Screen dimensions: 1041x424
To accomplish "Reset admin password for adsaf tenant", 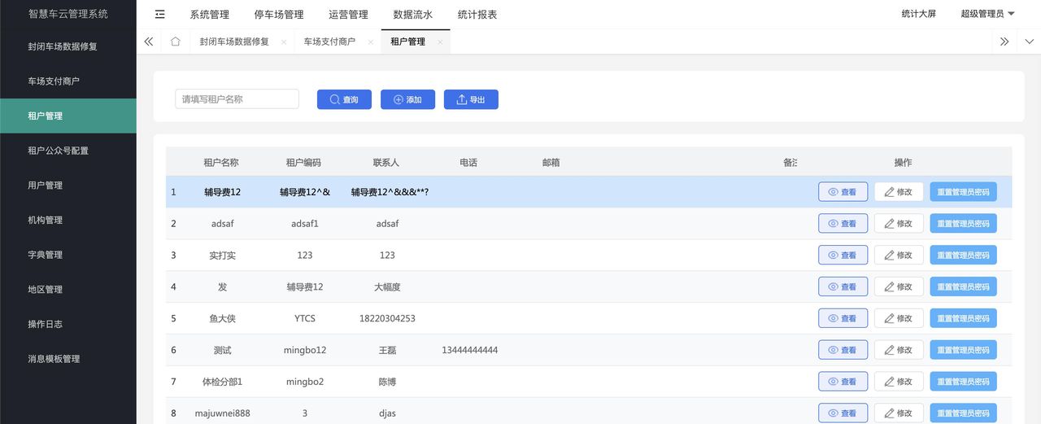I will click(963, 224).
